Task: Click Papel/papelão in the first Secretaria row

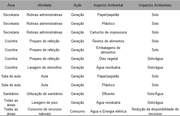Action: tap(108, 15)
